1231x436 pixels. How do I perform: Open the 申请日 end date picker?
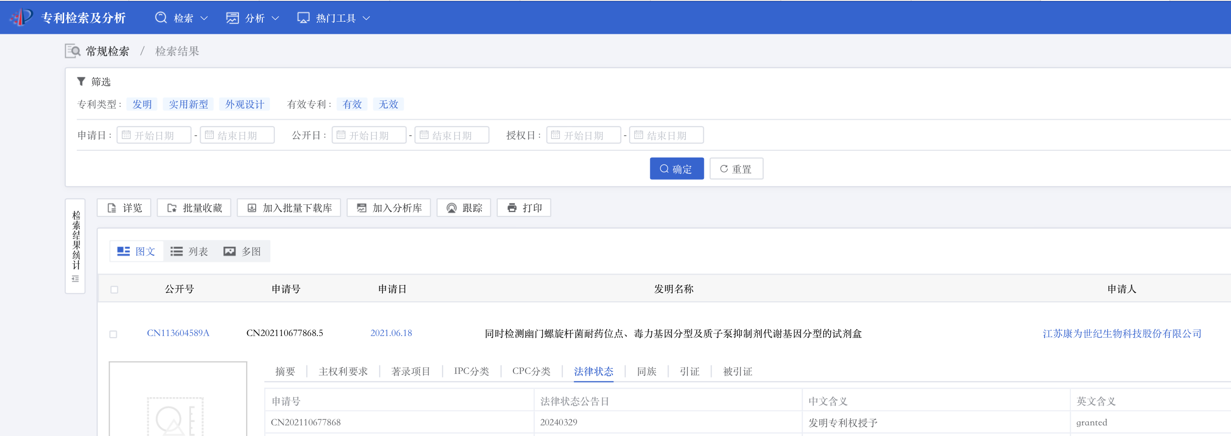(x=238, y=135)
